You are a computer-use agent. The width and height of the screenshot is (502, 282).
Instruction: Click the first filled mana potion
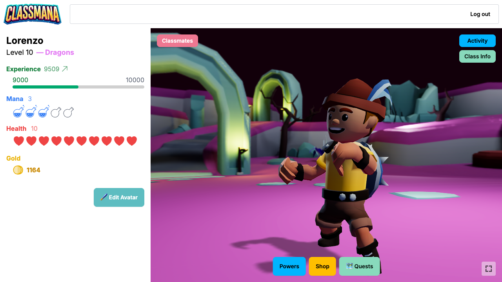pos(18,112)
